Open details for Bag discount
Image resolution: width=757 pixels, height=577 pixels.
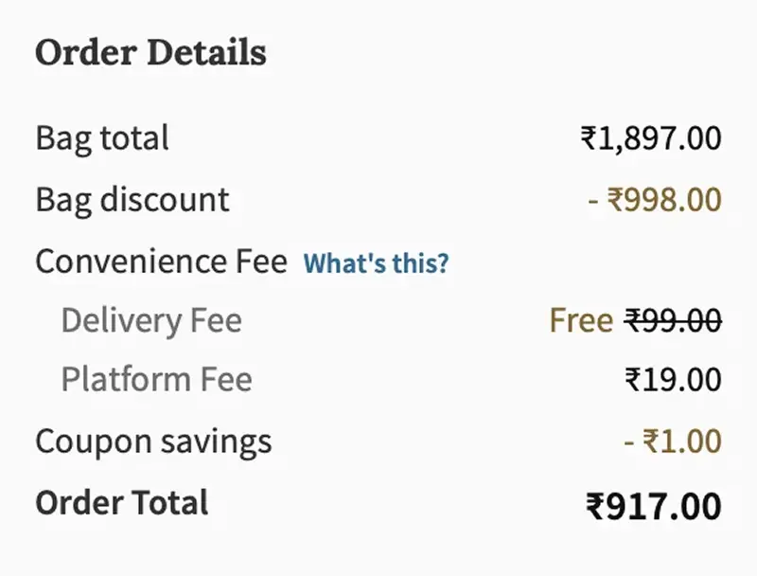131,200
